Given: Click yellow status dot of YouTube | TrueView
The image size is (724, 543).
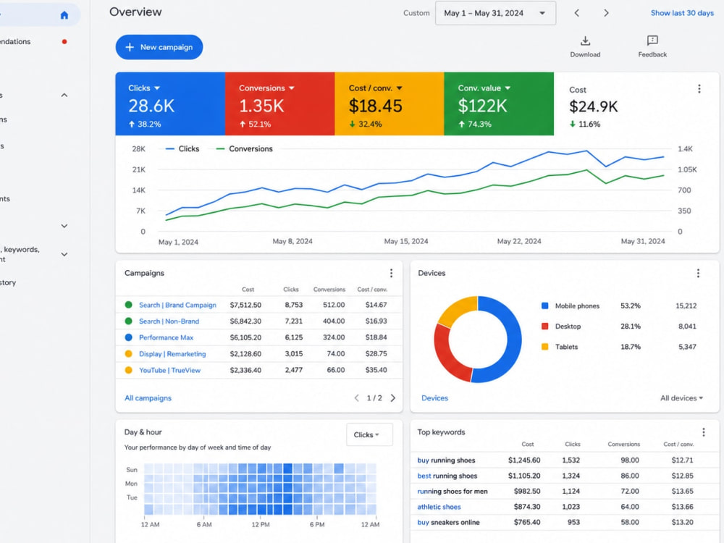Looking at the screenshot, I should (x=128, y=370).
